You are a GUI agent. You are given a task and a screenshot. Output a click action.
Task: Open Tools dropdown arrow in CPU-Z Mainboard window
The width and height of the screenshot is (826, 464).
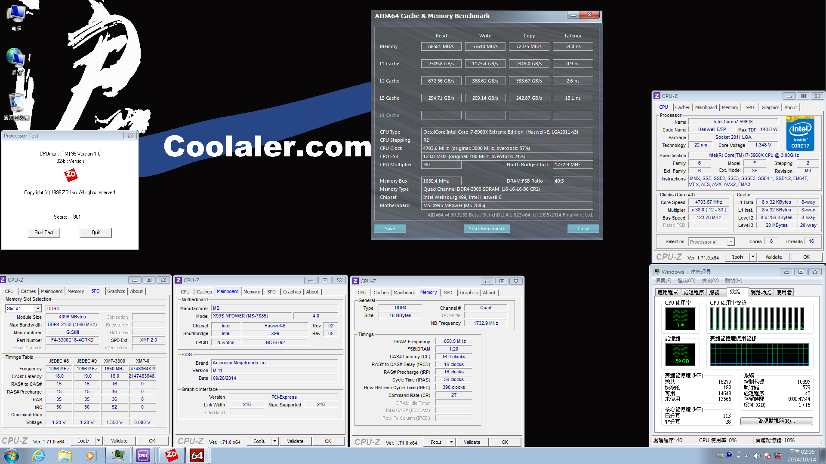point(274,441)
